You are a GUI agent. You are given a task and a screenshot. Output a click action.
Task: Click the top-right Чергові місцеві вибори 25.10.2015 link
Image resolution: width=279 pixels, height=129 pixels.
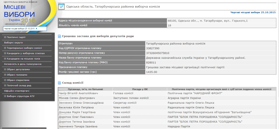coord(253,13)
